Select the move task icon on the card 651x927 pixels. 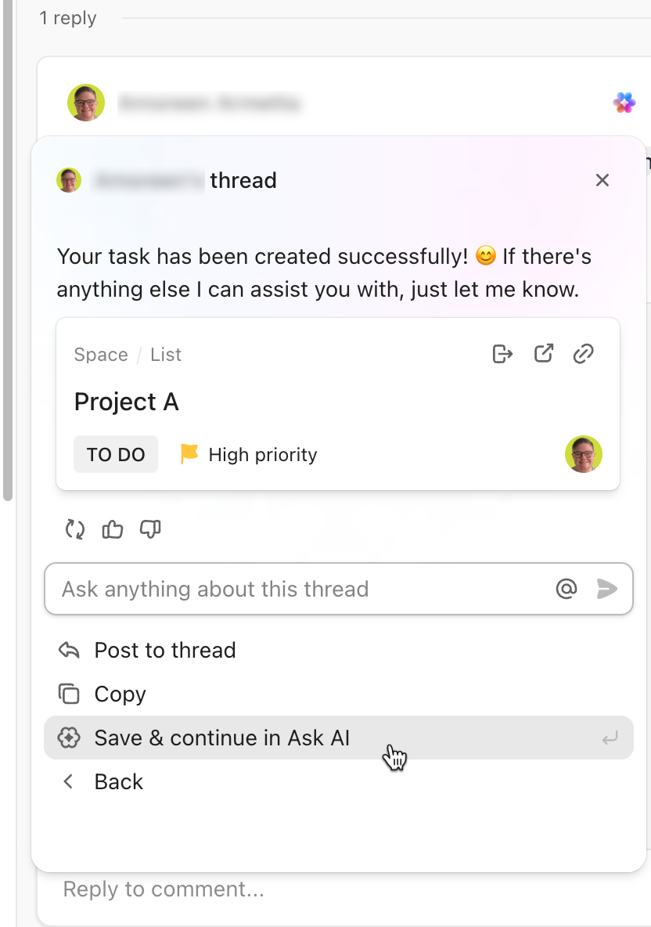pyautogui.click(x=503, y=353)
